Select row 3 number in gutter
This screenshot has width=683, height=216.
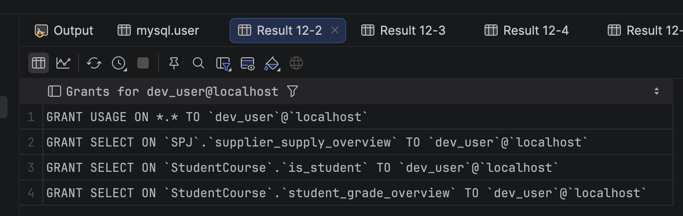tap(31, 168)
